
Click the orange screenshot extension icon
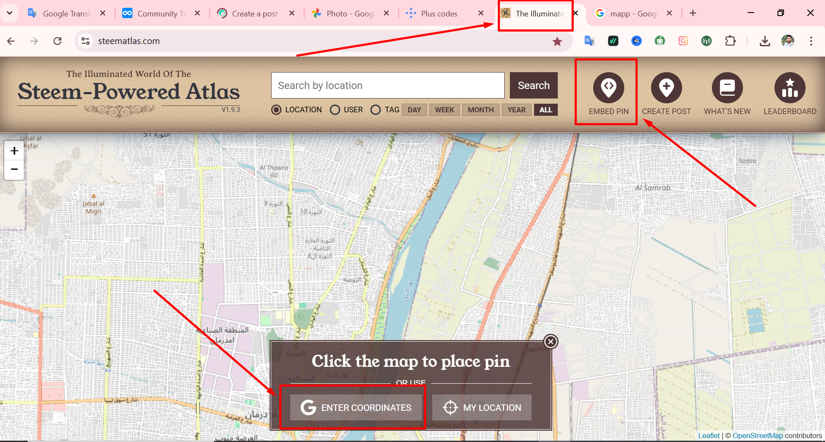pyautogui.click(x=683, y=41)
